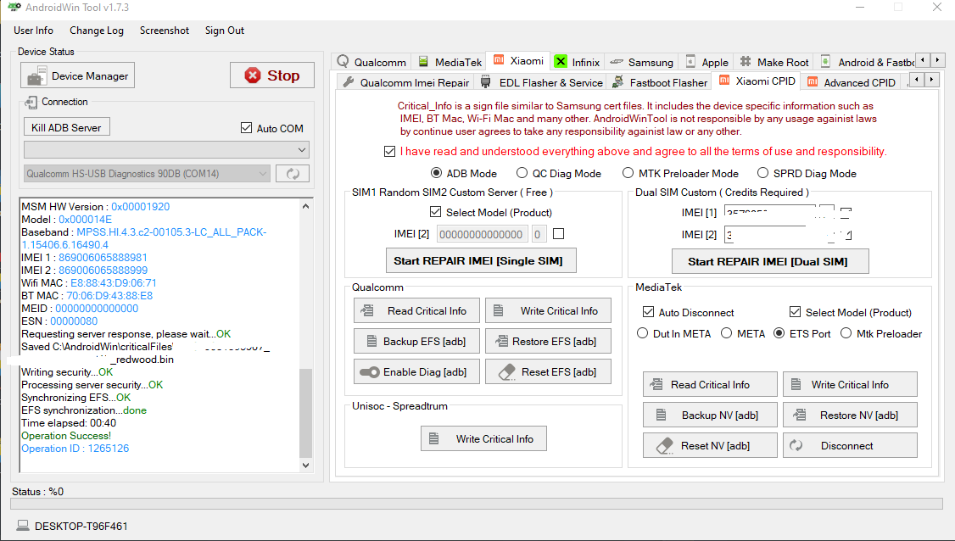Choose the Mtk Preloader radio option

846,333
